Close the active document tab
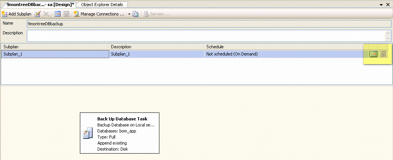 (388, 5)
